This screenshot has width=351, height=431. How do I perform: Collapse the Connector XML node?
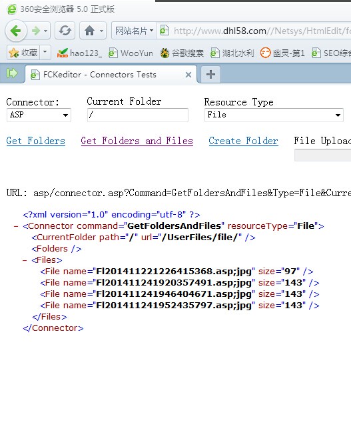click(16, 226)
